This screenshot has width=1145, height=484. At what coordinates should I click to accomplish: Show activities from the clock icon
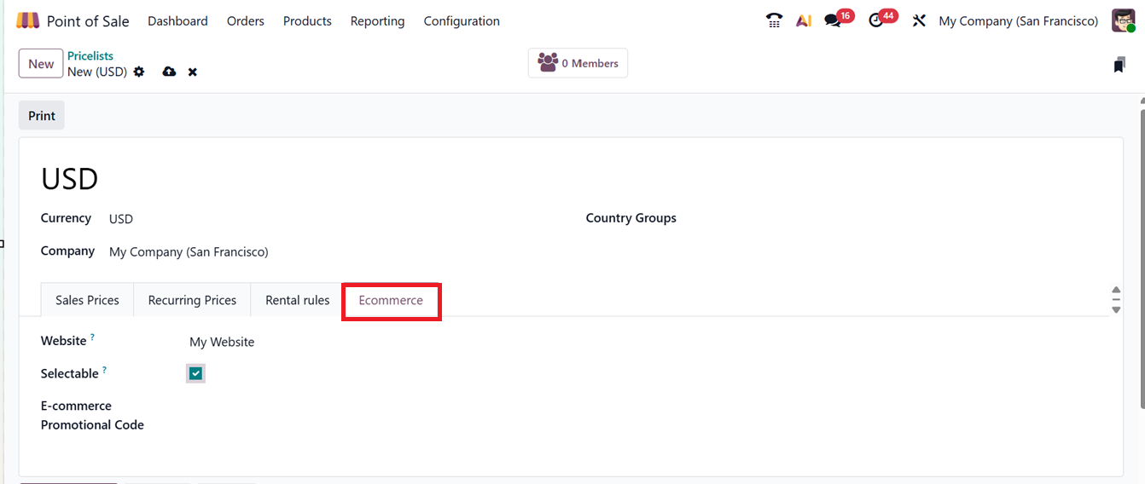[x=876, y=21]
